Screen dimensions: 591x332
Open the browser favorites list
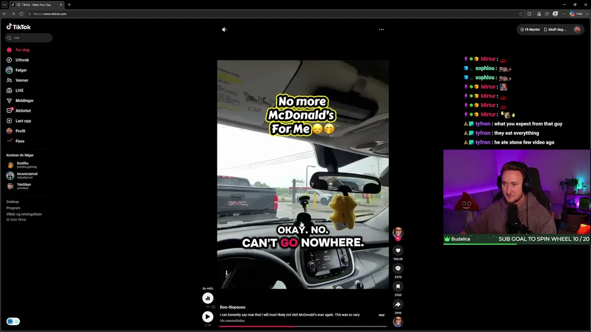tap(547, 14)
